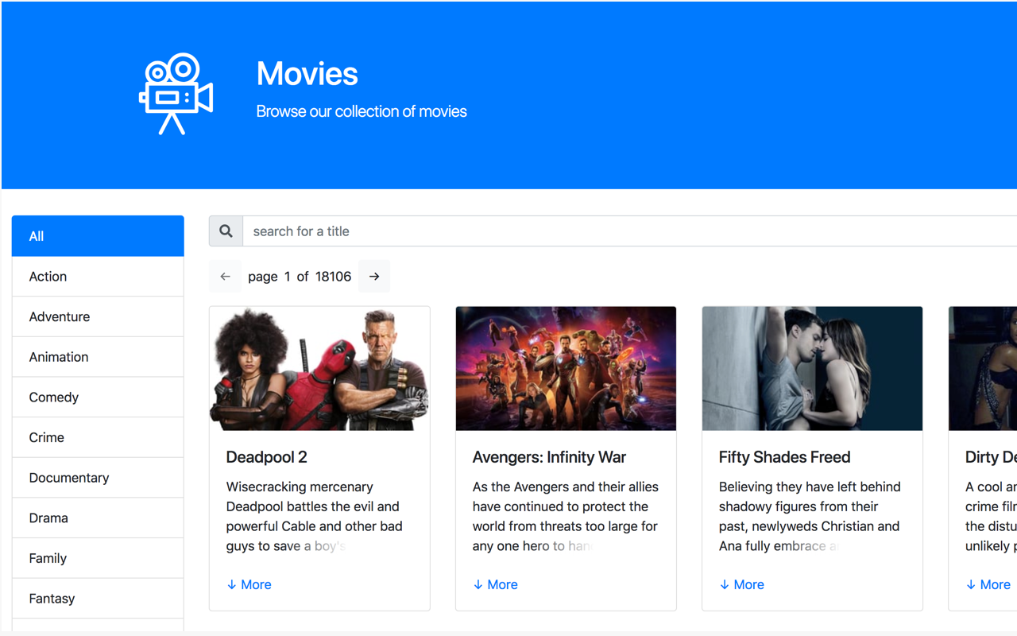Click the magnifying glass search icon
Image resolution: width=1017 pixels, height=636 pixels.
[225, 231]
